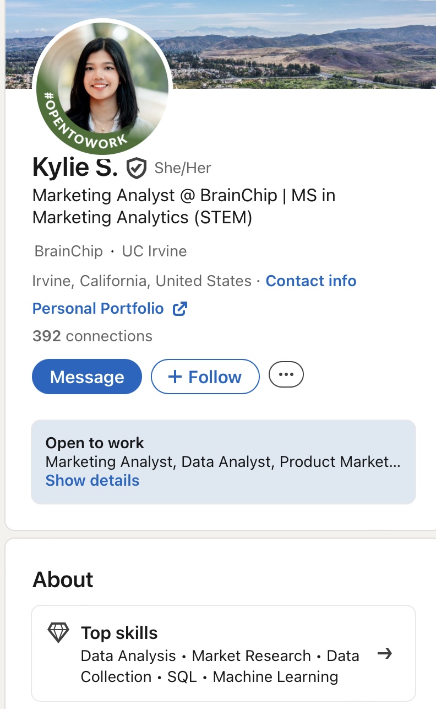This screenshot has height=709, width=436.
Task: Expand Show details in Open to work
Action: pos(92,481)
